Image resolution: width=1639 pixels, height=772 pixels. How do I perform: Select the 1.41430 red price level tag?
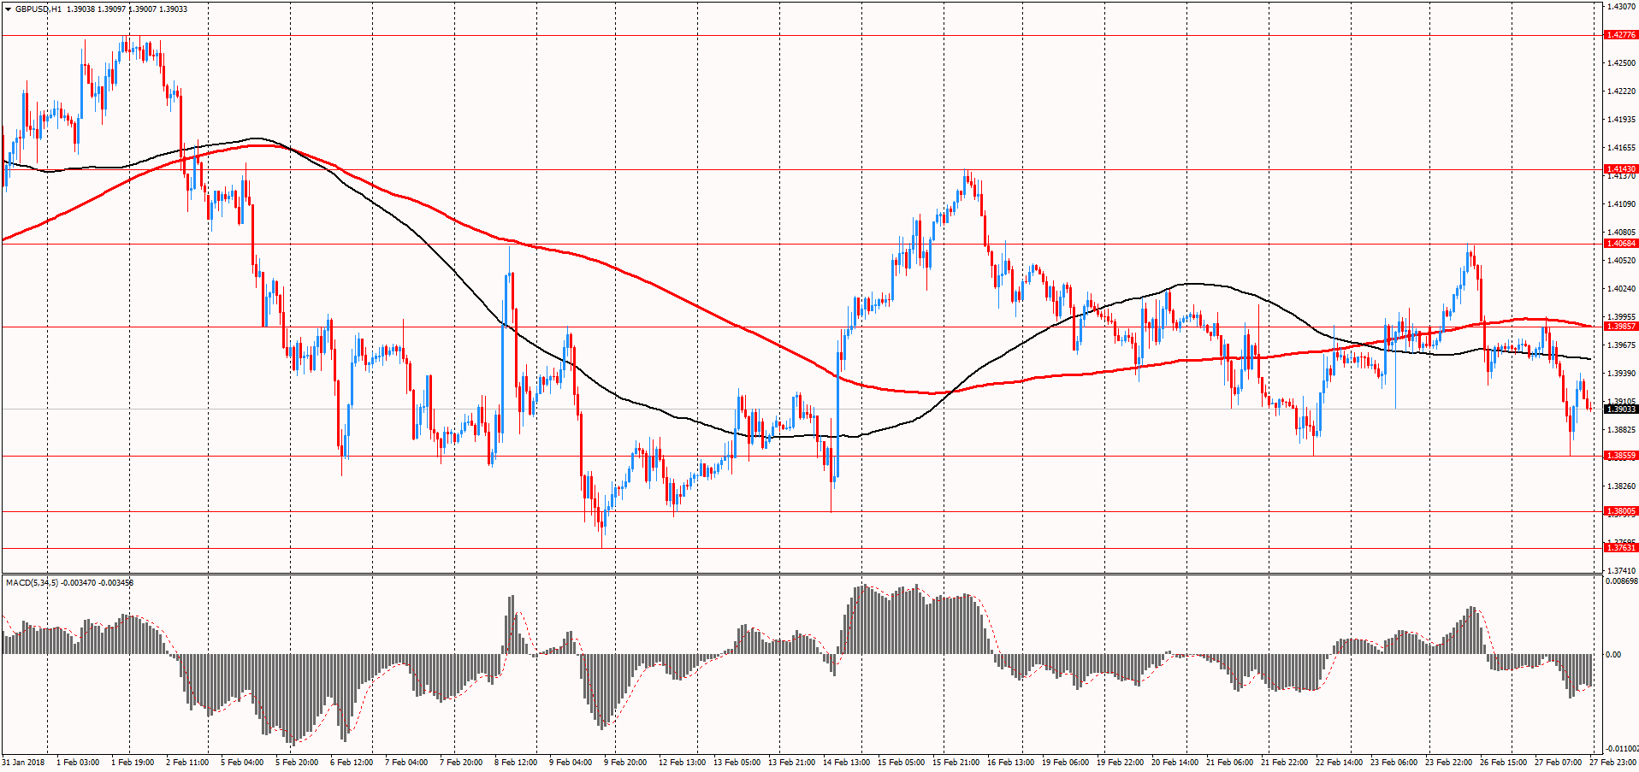[x=1620, y=169]
